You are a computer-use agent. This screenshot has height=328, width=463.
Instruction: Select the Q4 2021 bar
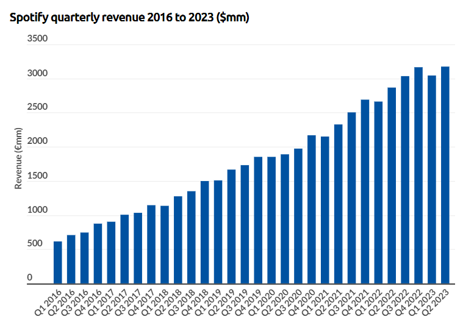(x=365, y=191)
